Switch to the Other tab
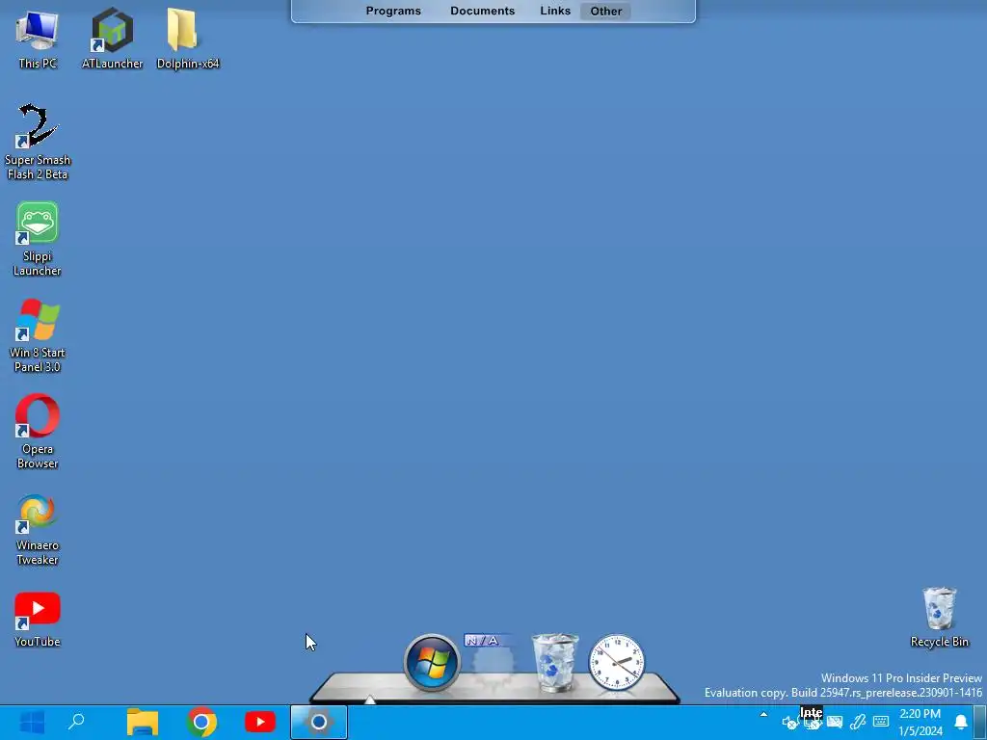Viewport: 987px width, 740px height. pos(605,11)
